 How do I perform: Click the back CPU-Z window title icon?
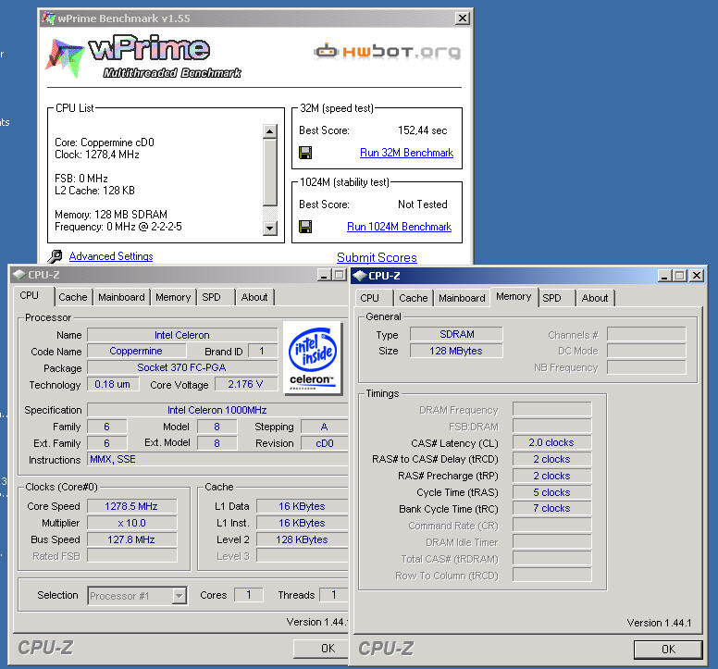(19, 275)
